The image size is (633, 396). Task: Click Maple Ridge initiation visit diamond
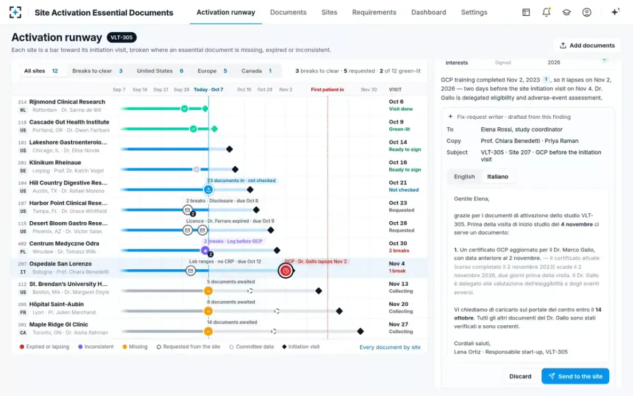coord(360,332)
